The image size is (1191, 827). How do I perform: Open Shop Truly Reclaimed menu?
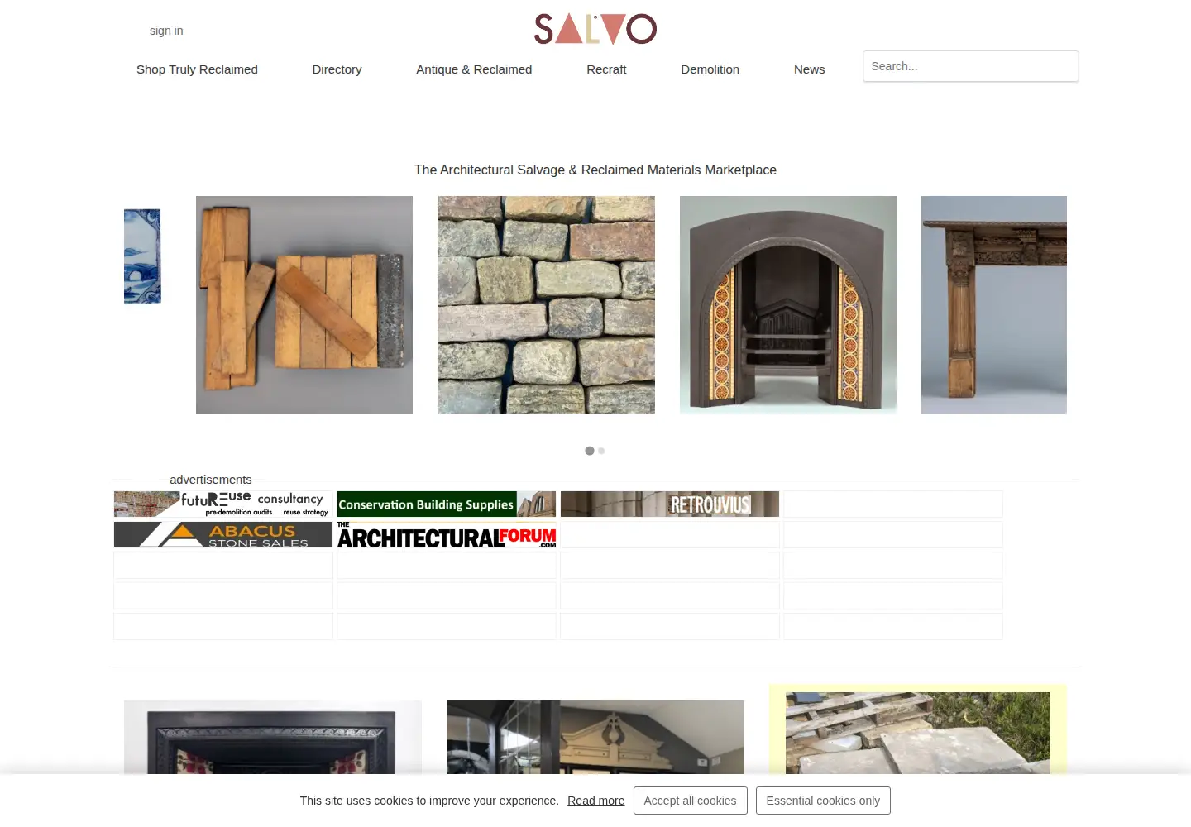[x=197, y=69]
